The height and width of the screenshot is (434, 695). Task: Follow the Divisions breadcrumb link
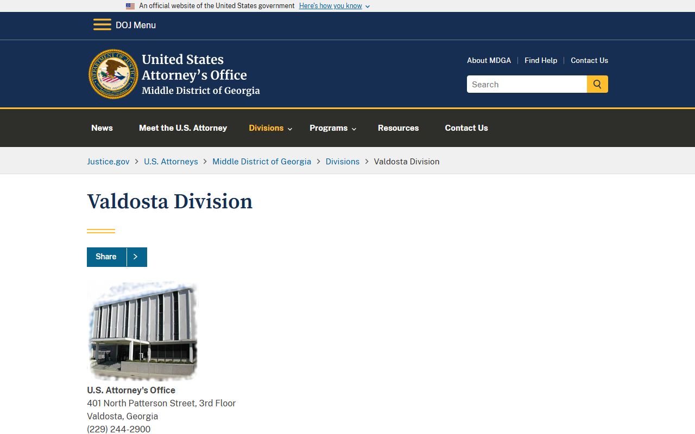click(x=343, y=161)
